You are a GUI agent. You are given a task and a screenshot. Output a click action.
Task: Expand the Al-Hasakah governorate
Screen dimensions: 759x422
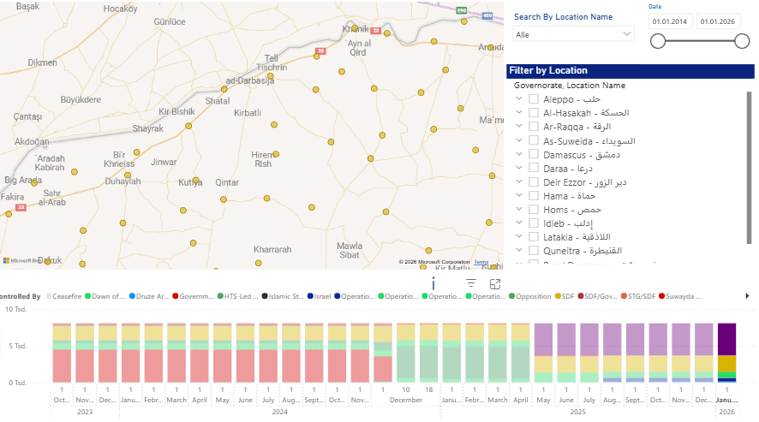pyautogui.click(x=519, y=113)
